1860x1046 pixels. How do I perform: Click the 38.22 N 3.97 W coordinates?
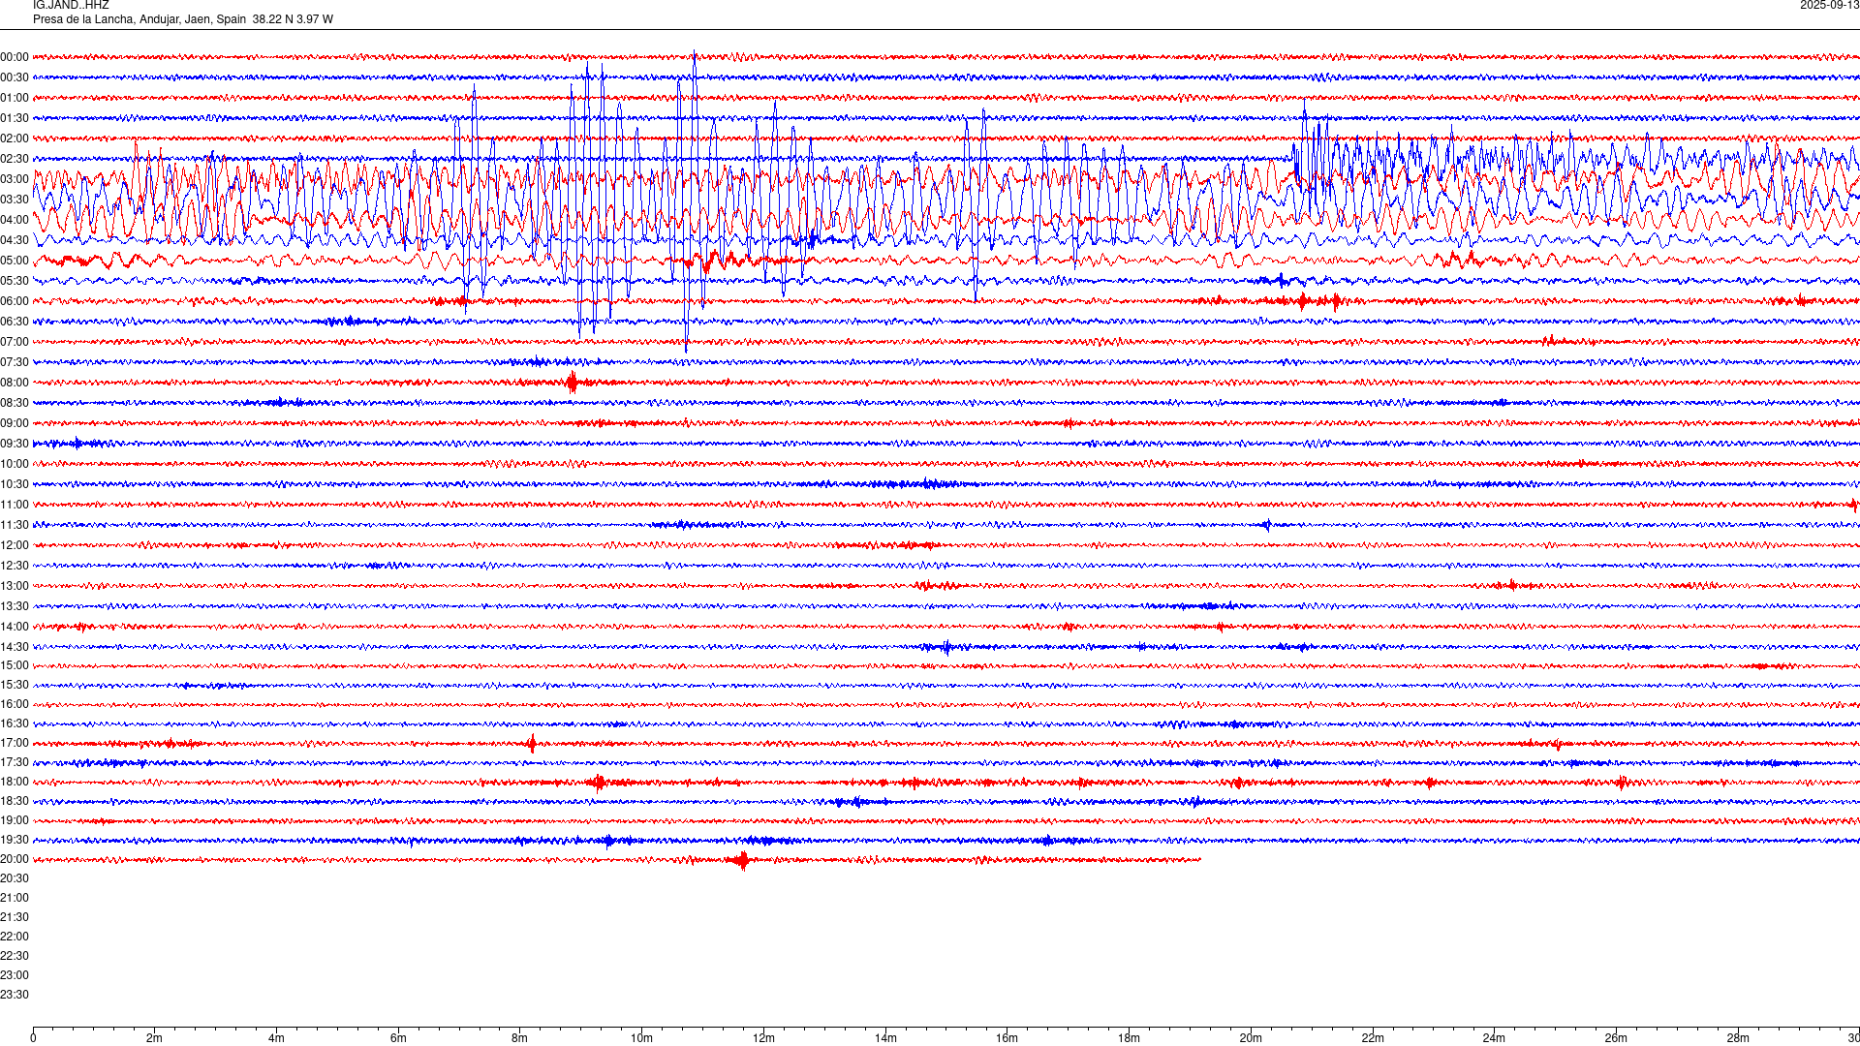(x=293, y=19)
